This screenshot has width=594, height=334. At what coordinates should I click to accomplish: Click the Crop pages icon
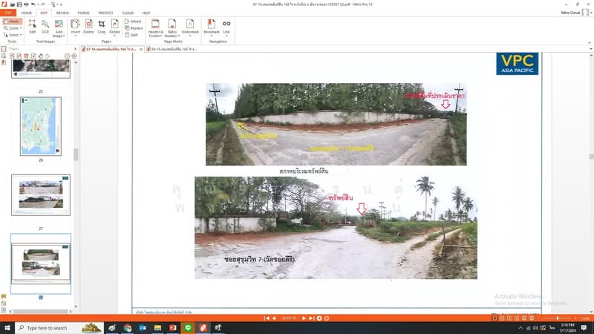(x=102, y=27)
